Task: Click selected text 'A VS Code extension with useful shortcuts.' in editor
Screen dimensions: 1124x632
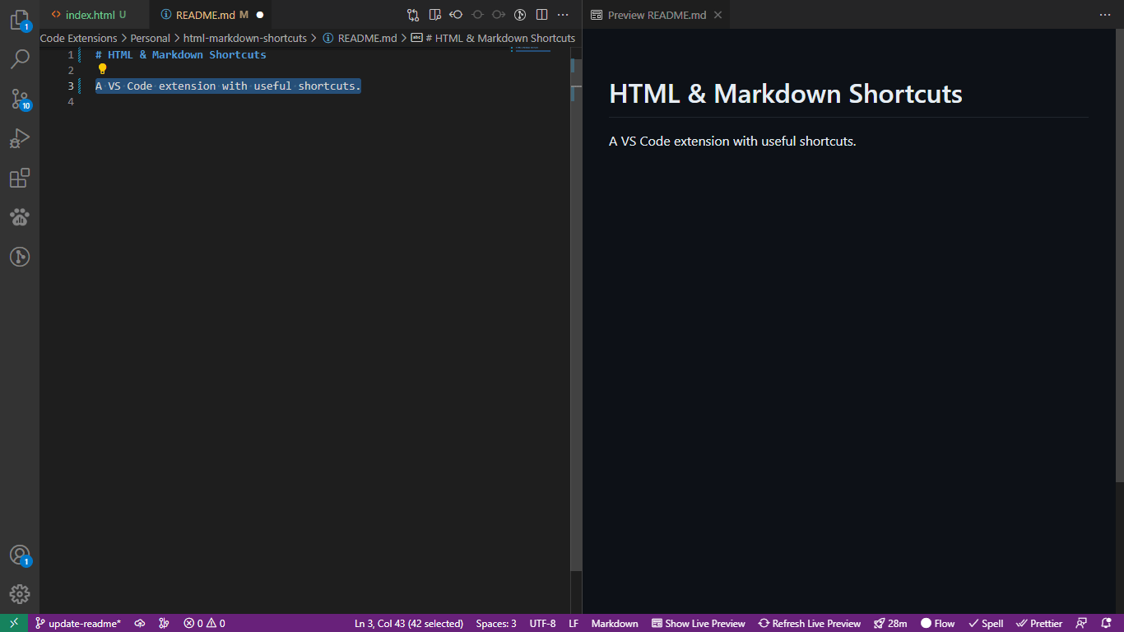Action: 228,86
